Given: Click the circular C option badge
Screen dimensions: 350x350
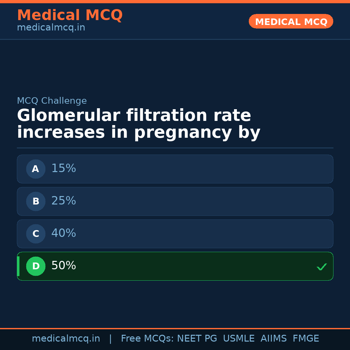Looking at the screenshot, I should [36, 234].
